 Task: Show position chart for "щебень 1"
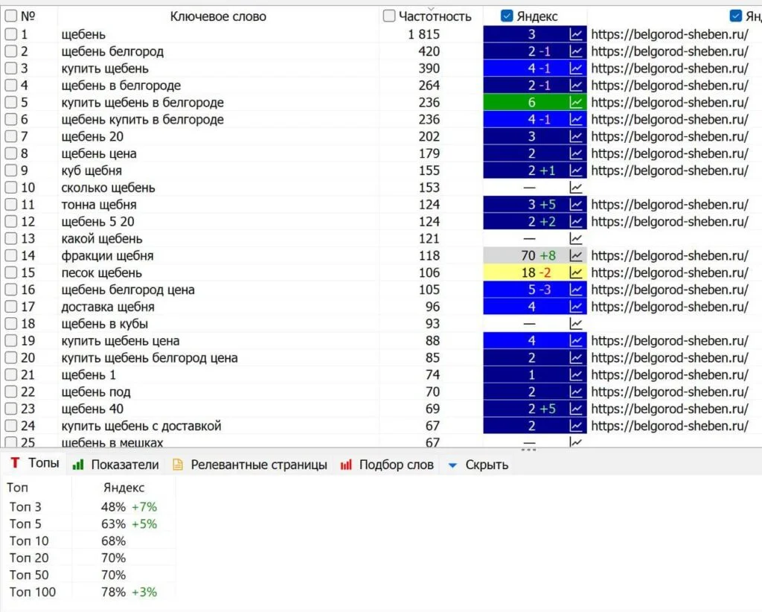click(x=576, y=374)
